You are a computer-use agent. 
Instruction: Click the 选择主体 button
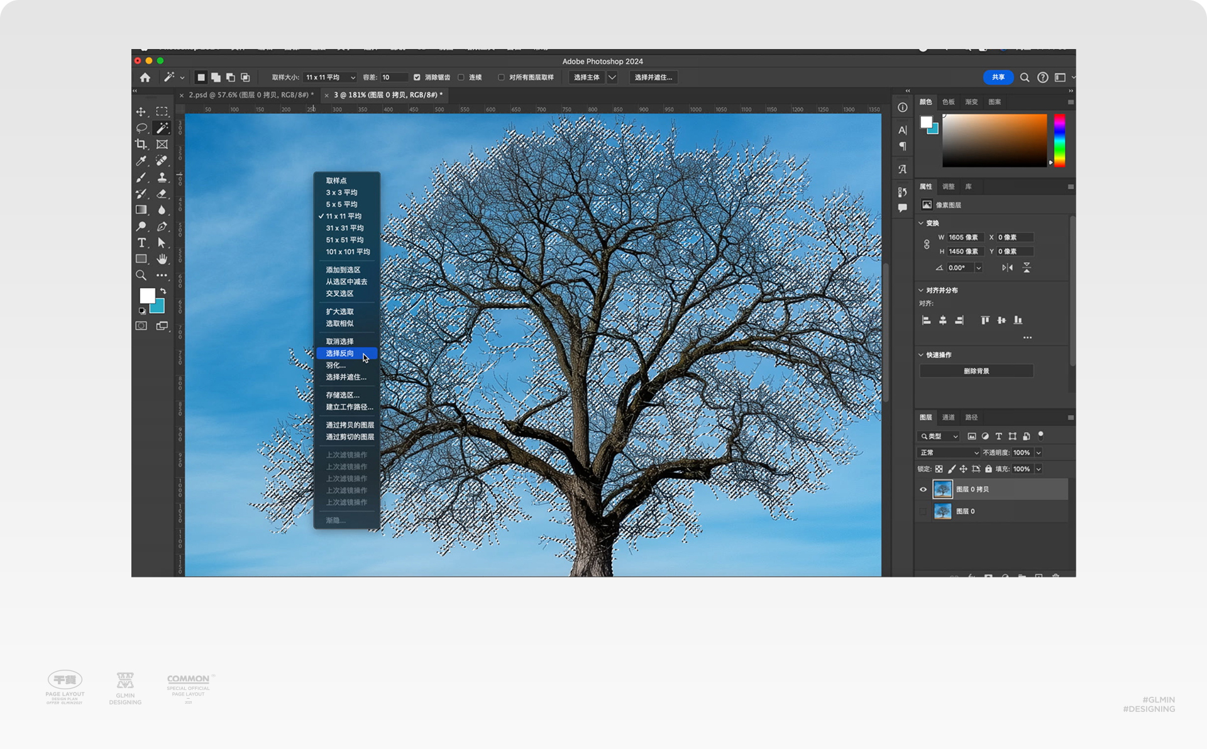(x=587, y=77)
